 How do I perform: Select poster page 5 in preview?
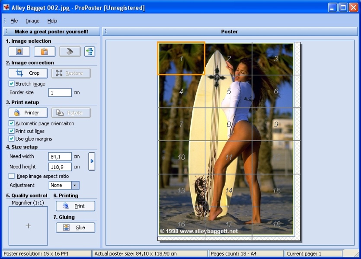pos(228,92)
